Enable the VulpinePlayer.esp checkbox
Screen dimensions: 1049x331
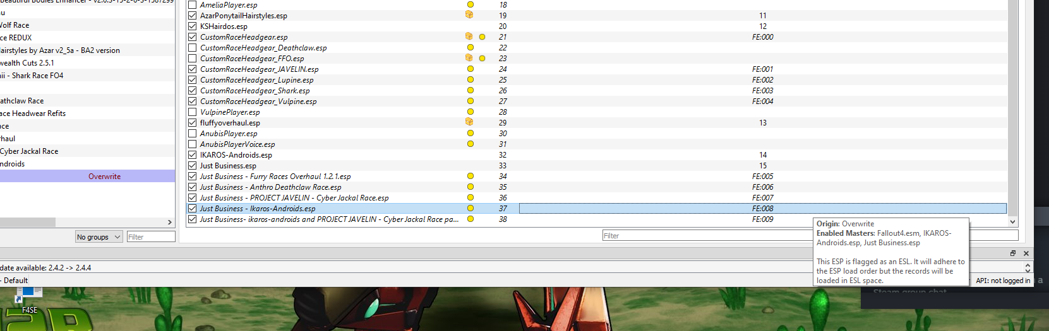193,112
